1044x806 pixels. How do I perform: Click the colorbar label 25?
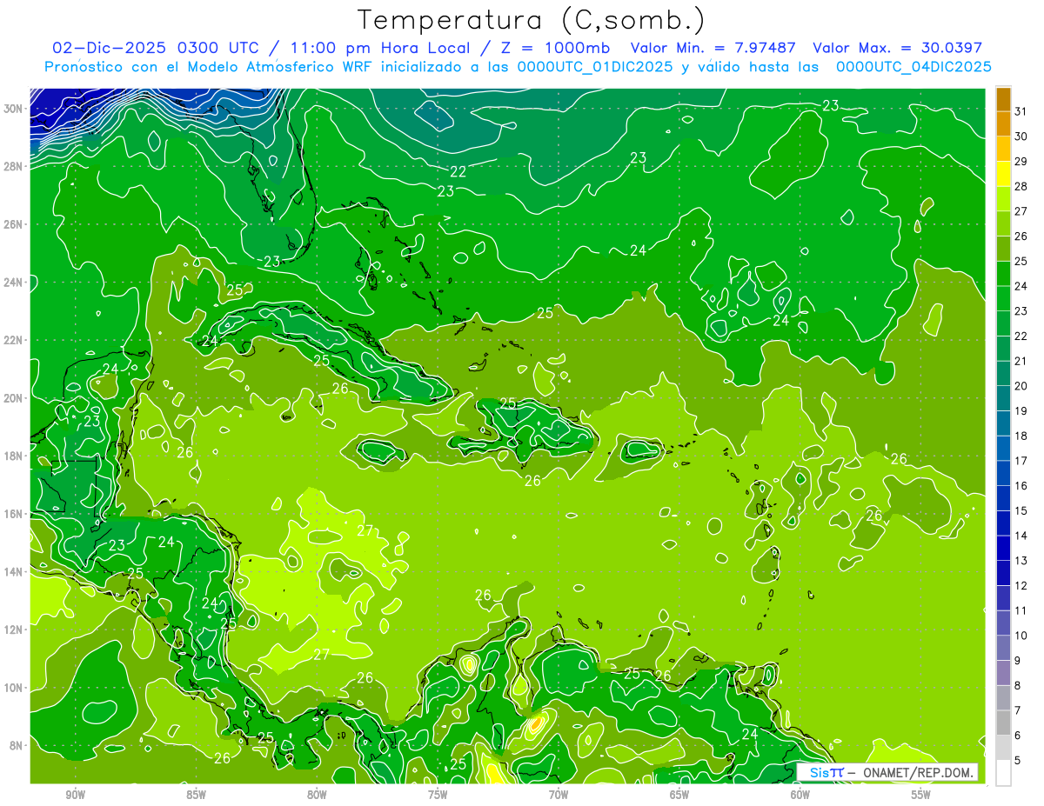coord(1021,261)
